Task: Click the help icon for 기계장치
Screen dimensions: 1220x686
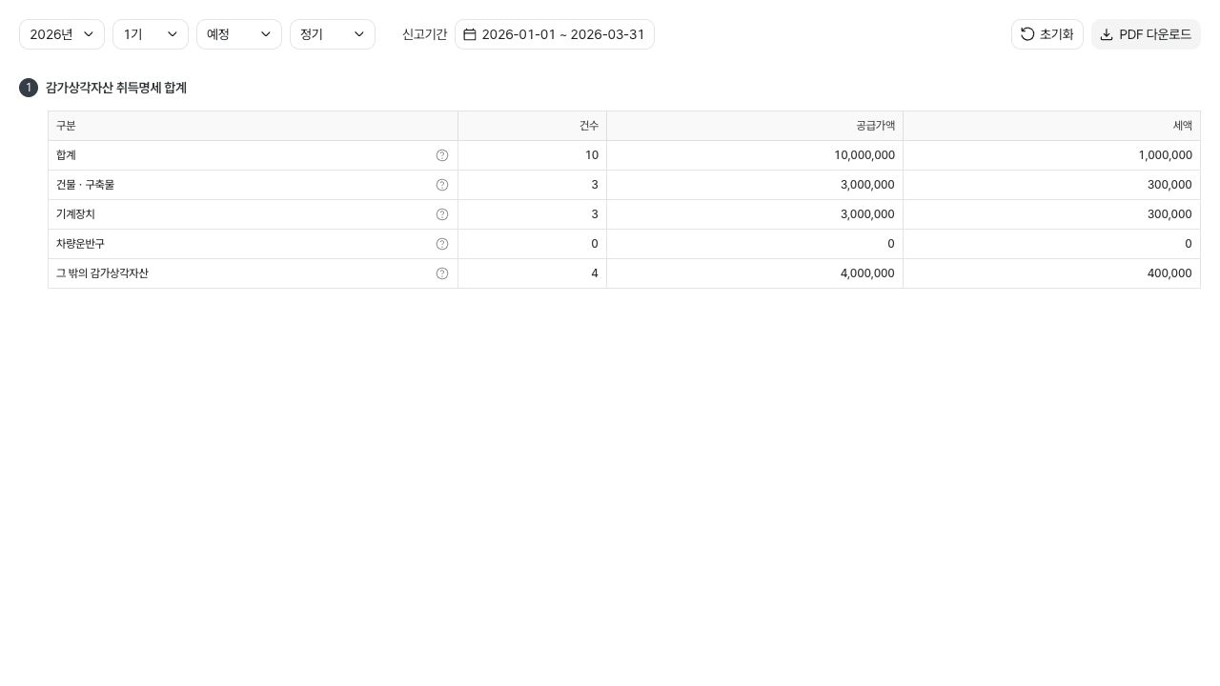Action: pos(442,214)
